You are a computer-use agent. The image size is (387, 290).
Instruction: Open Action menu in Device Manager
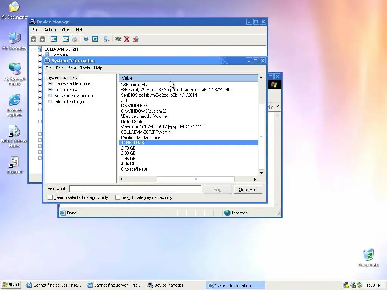50,30
